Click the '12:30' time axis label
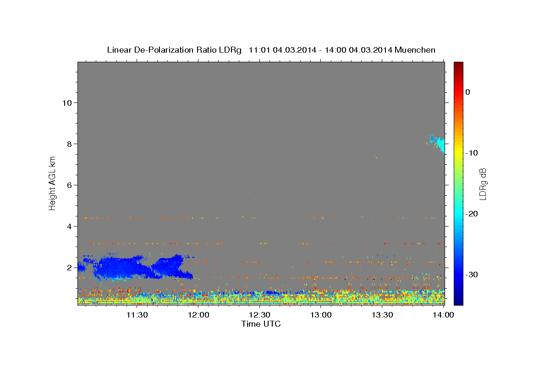550x366 pixels. click(x=259, y=315)
